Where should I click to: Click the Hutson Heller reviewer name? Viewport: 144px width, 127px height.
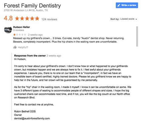(x=22, y=27)
